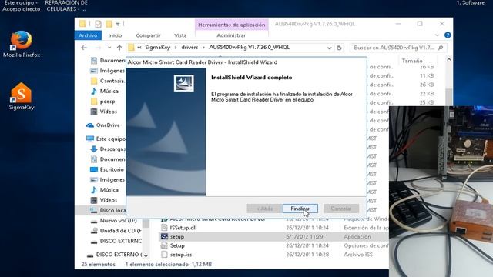
Task: Expand the address bar history dropdown
Action: tap(329, 48)
